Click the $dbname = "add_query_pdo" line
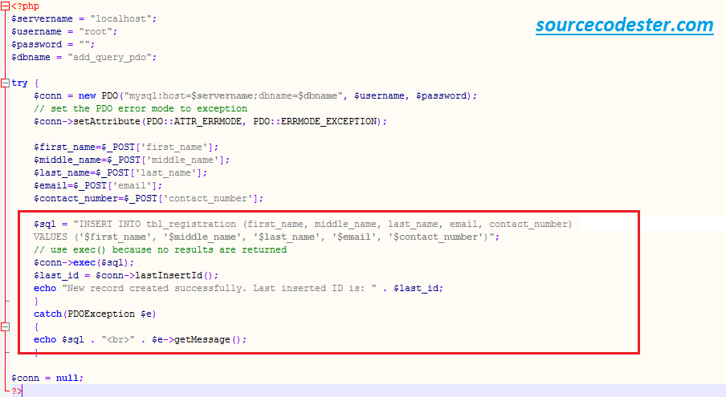This screenshot has height=397, width=726. point(84,57)
